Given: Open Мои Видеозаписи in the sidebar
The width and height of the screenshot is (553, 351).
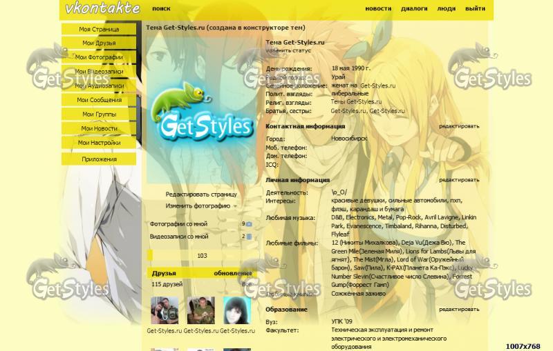Looking at the screenshot, I should click(x=99, y=72).
